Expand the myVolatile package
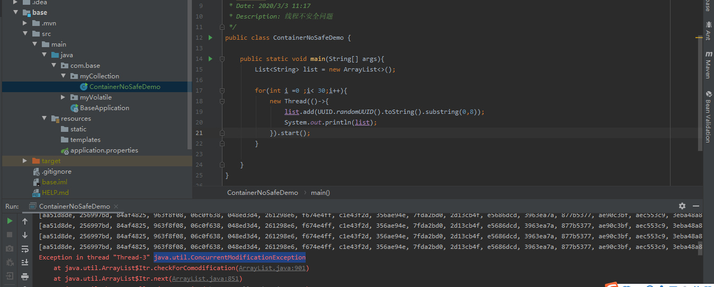The width and height of the screenshot is (714, 287). click(x=63, y=97)
